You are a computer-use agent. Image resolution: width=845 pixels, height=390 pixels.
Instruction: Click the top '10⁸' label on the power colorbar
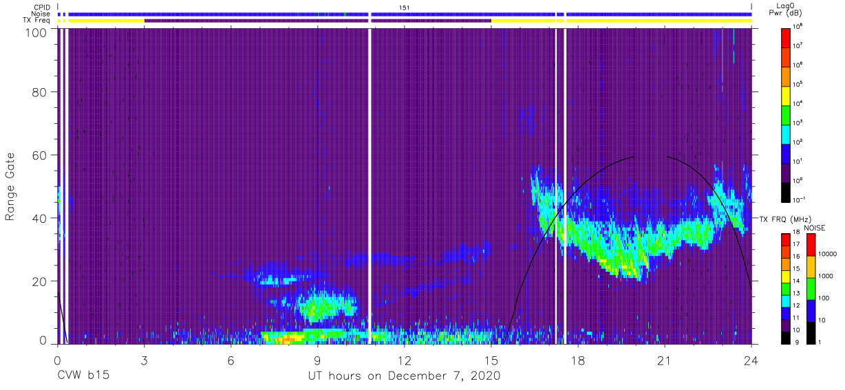click(x=798, y=25)
